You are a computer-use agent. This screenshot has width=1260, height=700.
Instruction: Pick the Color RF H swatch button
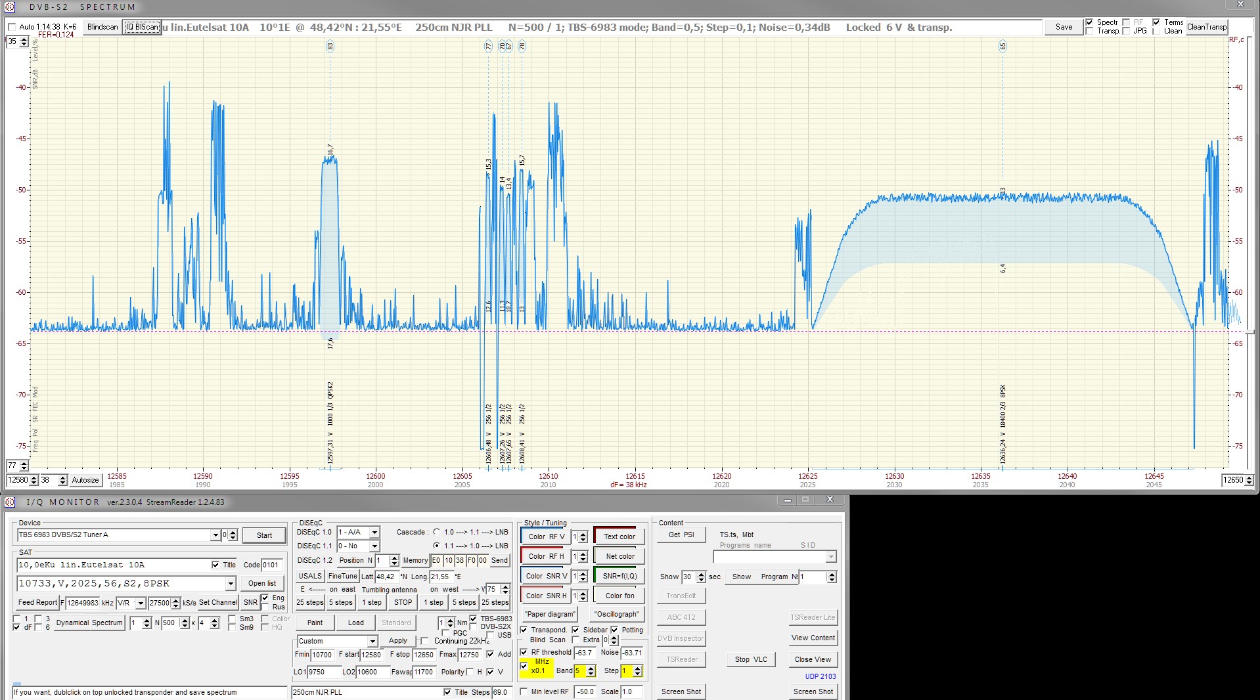click(546, 556)
